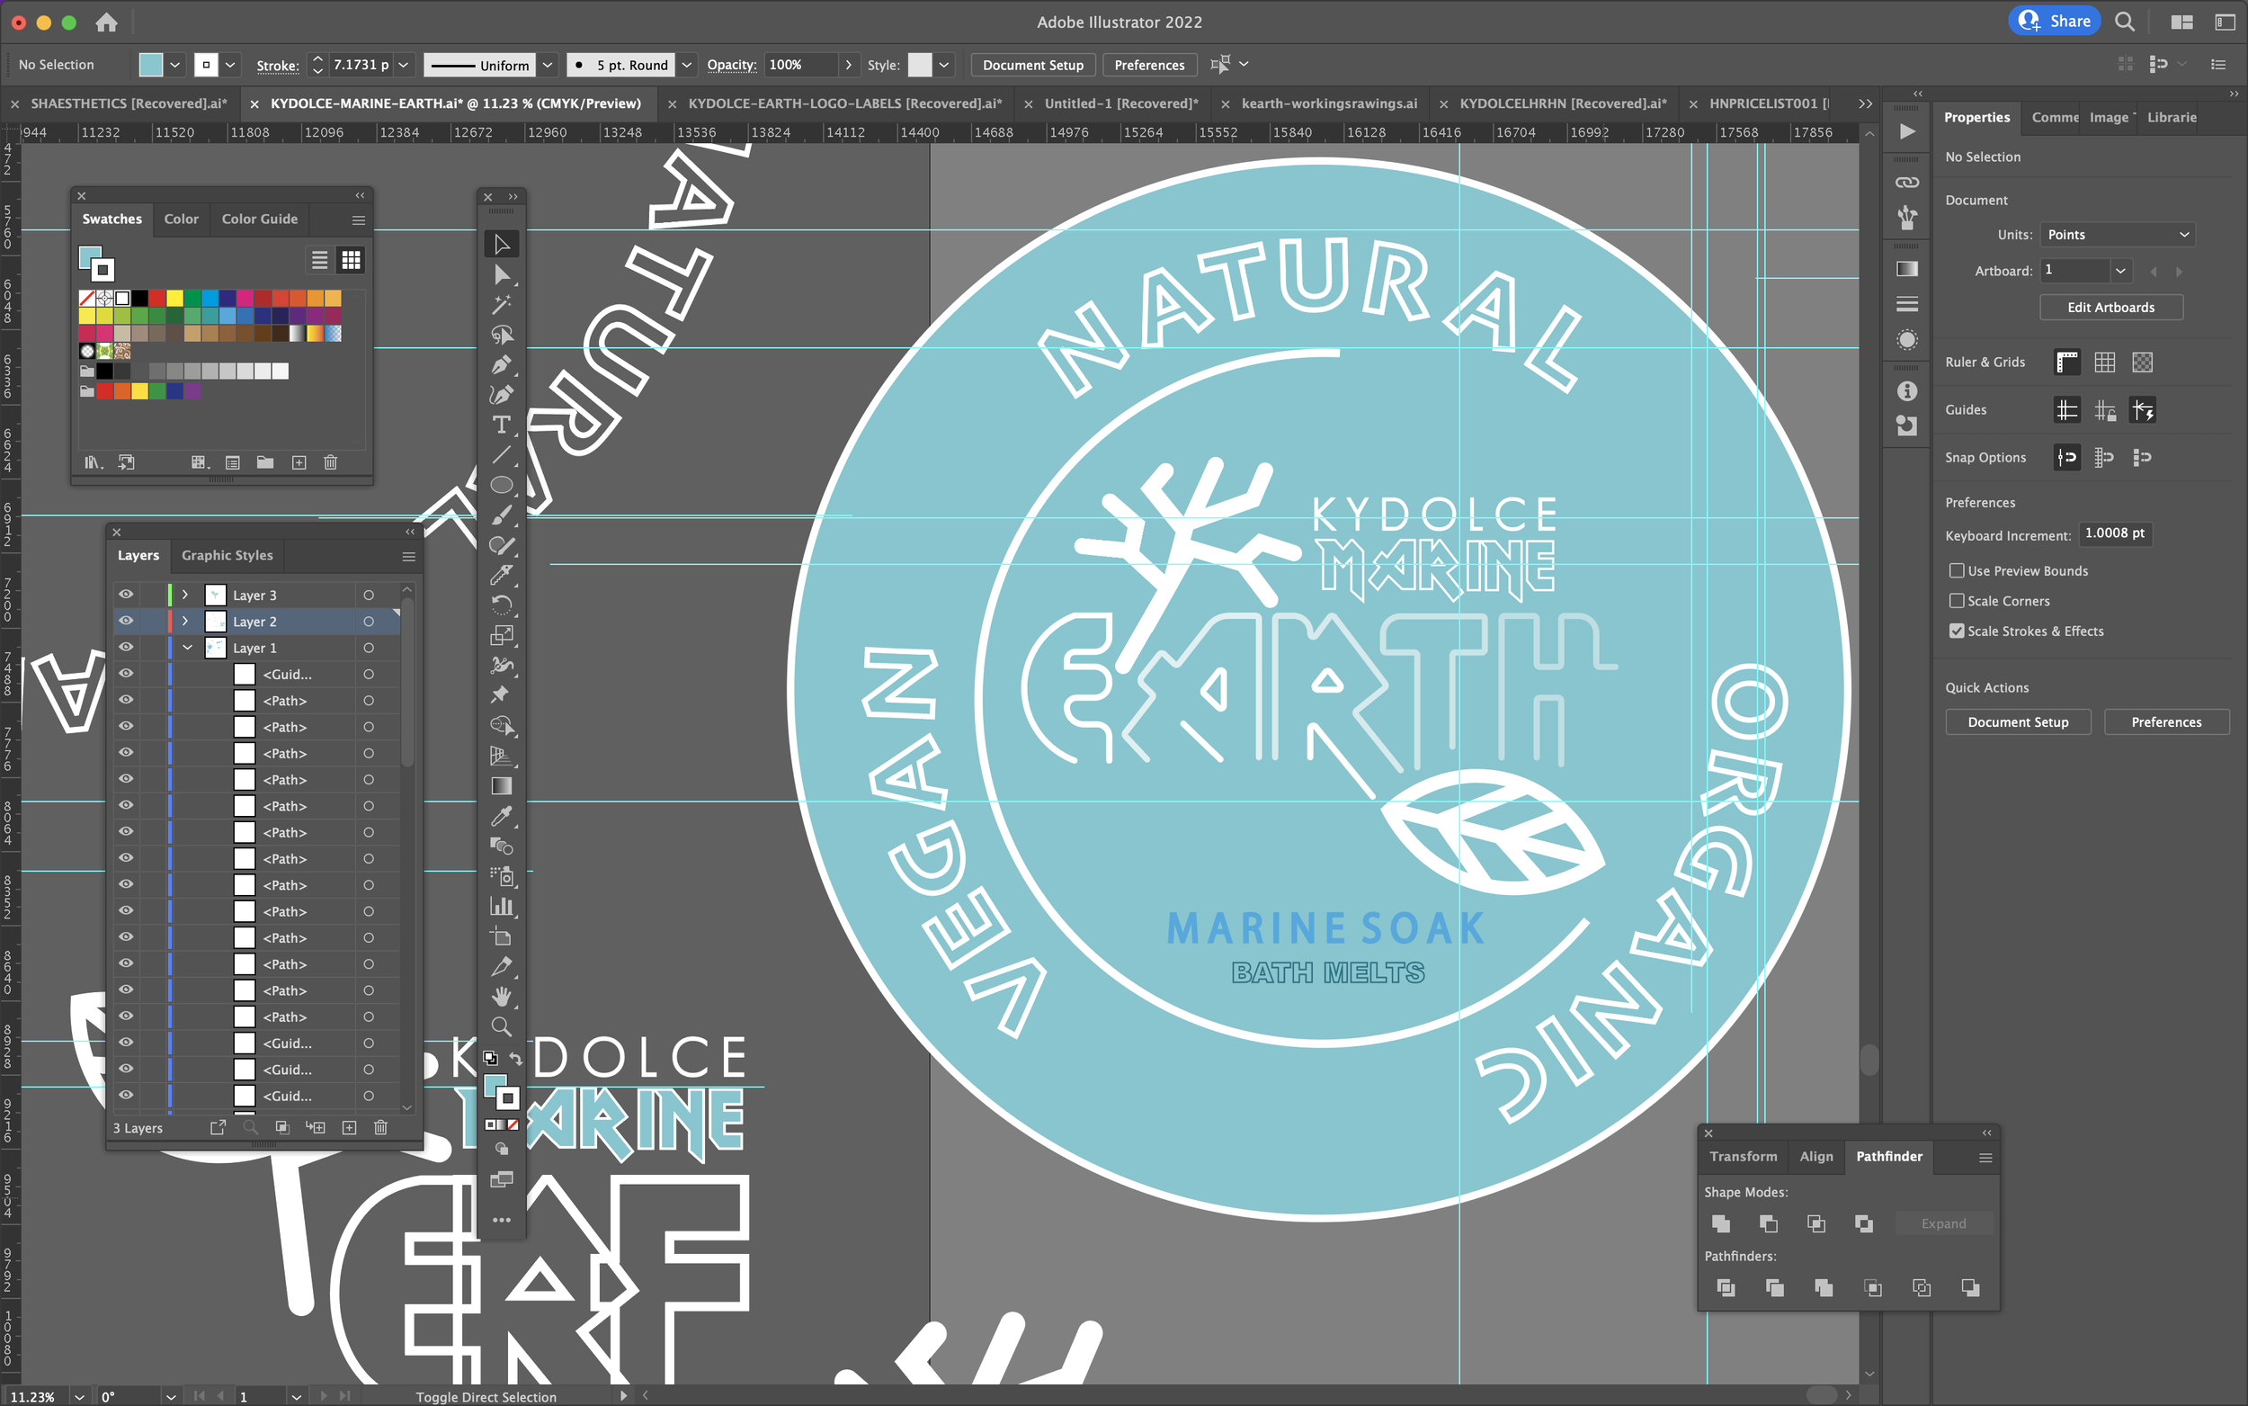Screen dimensions: 2248x1406
Task: Click Preferences button in control bar
Action: pyautogui.click(x=1148, y=65)
